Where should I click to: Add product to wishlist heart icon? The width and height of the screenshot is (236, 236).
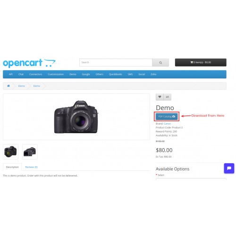coord(160,97)
